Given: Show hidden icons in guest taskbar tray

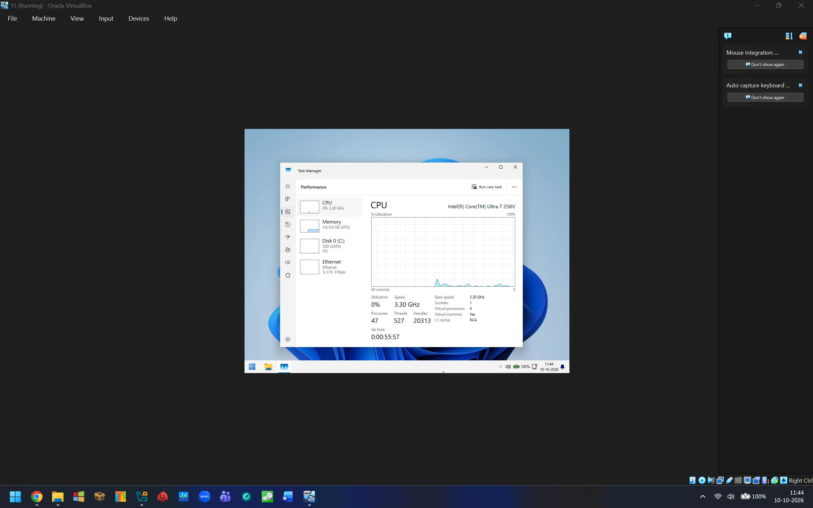Looking at the screenshot, I should pos(500,366).
